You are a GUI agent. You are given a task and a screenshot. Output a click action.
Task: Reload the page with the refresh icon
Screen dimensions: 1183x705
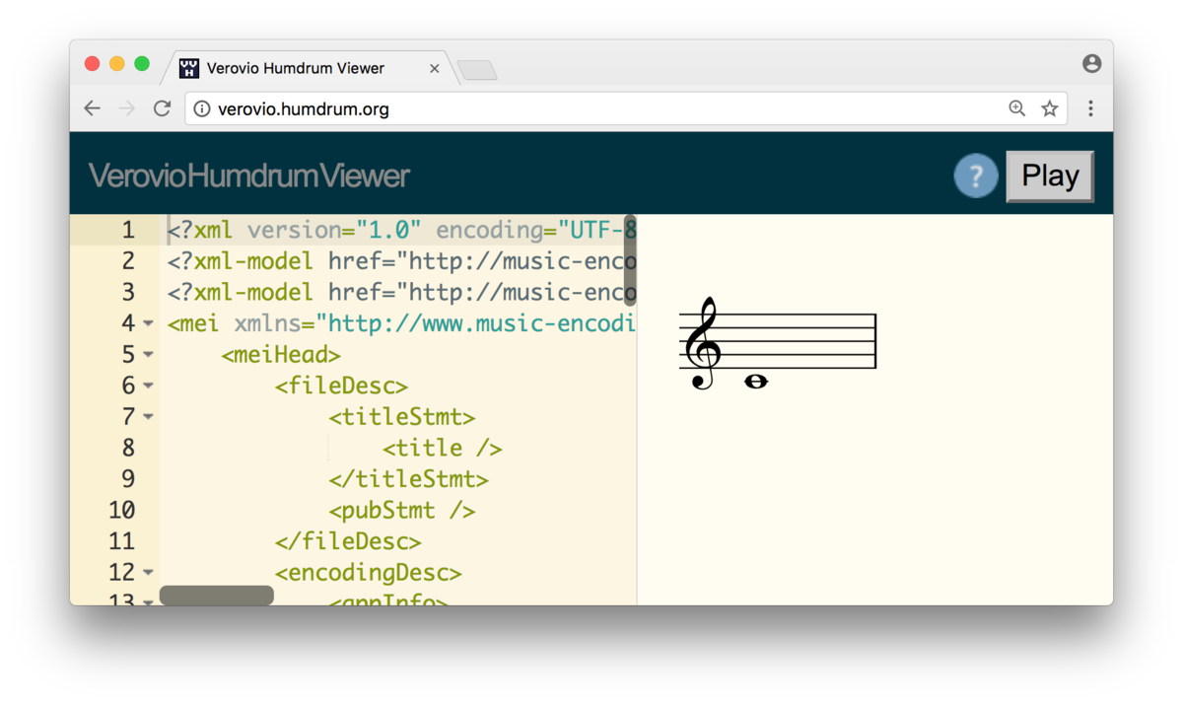(163, 108)
